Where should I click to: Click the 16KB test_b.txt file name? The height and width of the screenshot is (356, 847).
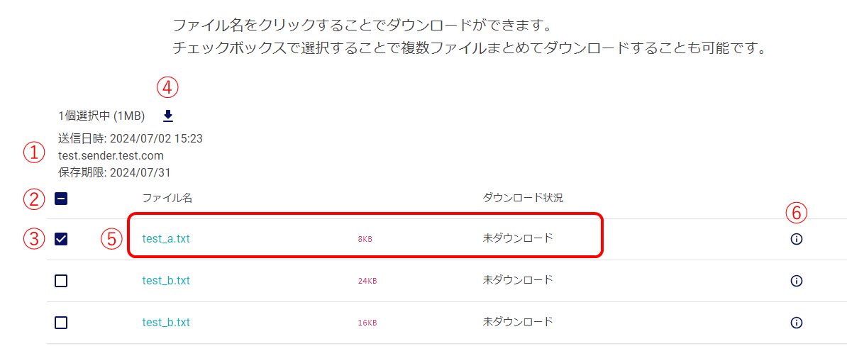(x=166, y=323)
